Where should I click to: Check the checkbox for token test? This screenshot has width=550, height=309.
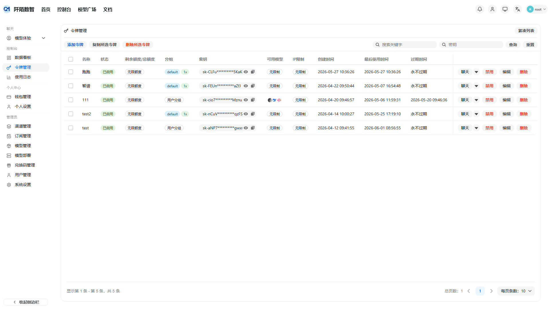[71, 128]
